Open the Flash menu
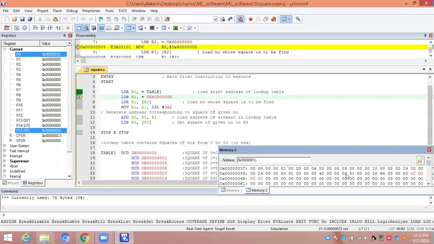 57,11
